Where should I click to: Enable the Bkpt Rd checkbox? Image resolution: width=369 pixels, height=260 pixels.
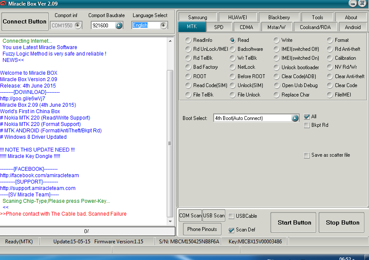tap(307, 125)
